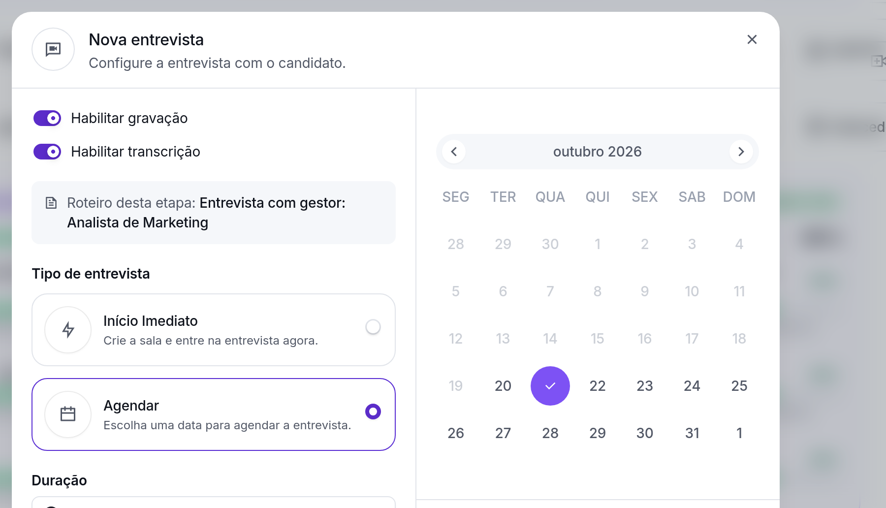Pick day 28 in the last calendar row
This screenshot has height=508, width=886.
(x=550, y=433)
